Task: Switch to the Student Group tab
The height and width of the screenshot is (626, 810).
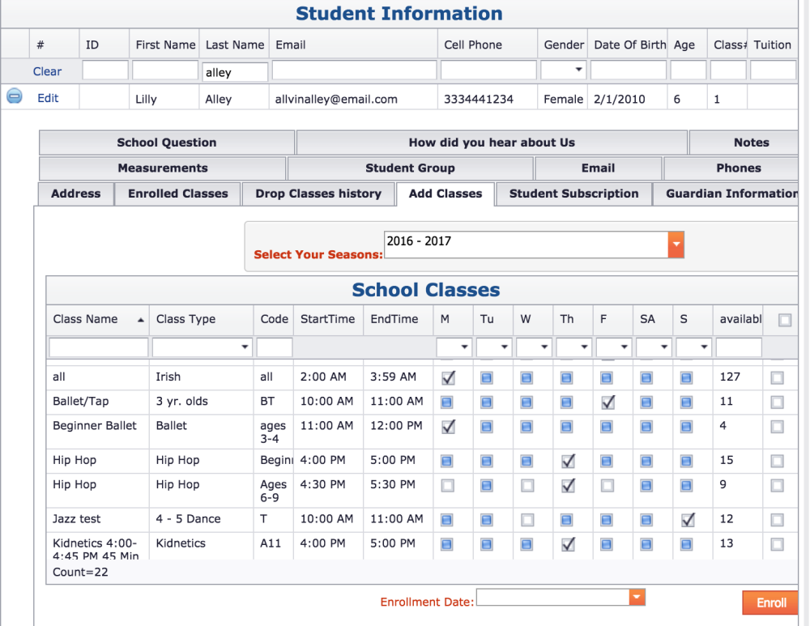Action: tap(410, 168)
